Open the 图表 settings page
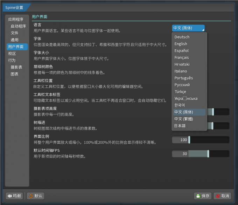Viewport: 238px width, 205px height. (15, 74)
